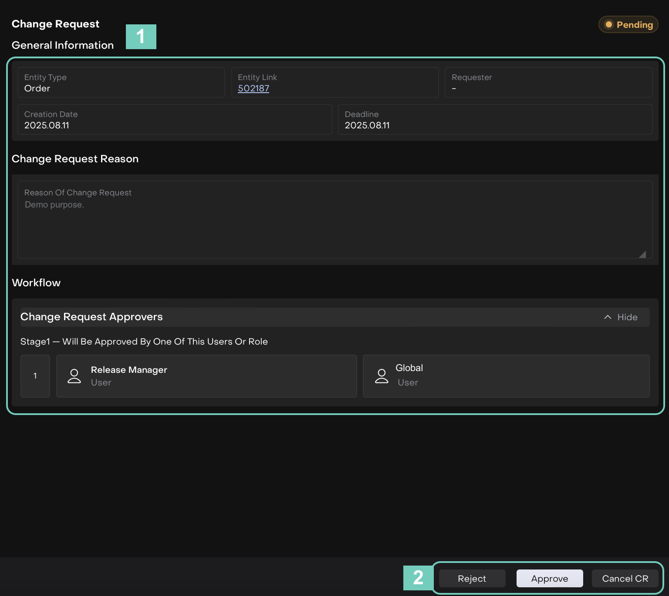Select the Global user approver card
Screen dimensions: 669x596
[x=506, y=376]
